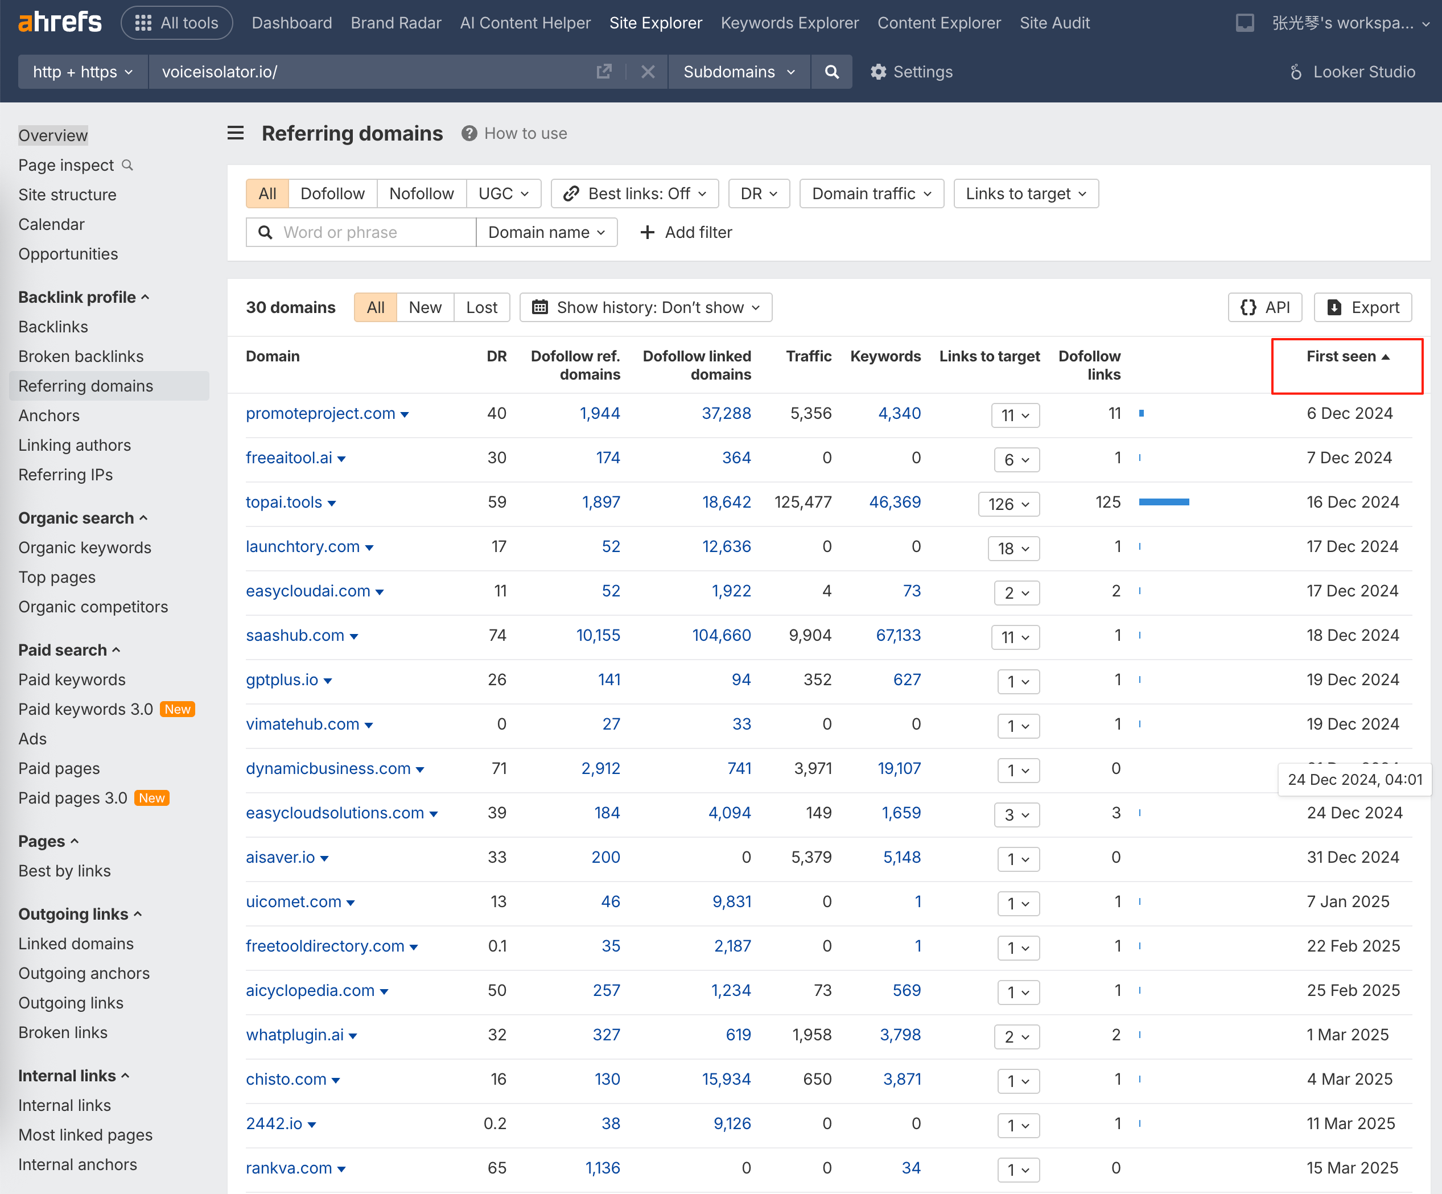Open saashub.com domain link

pos(295,635)
